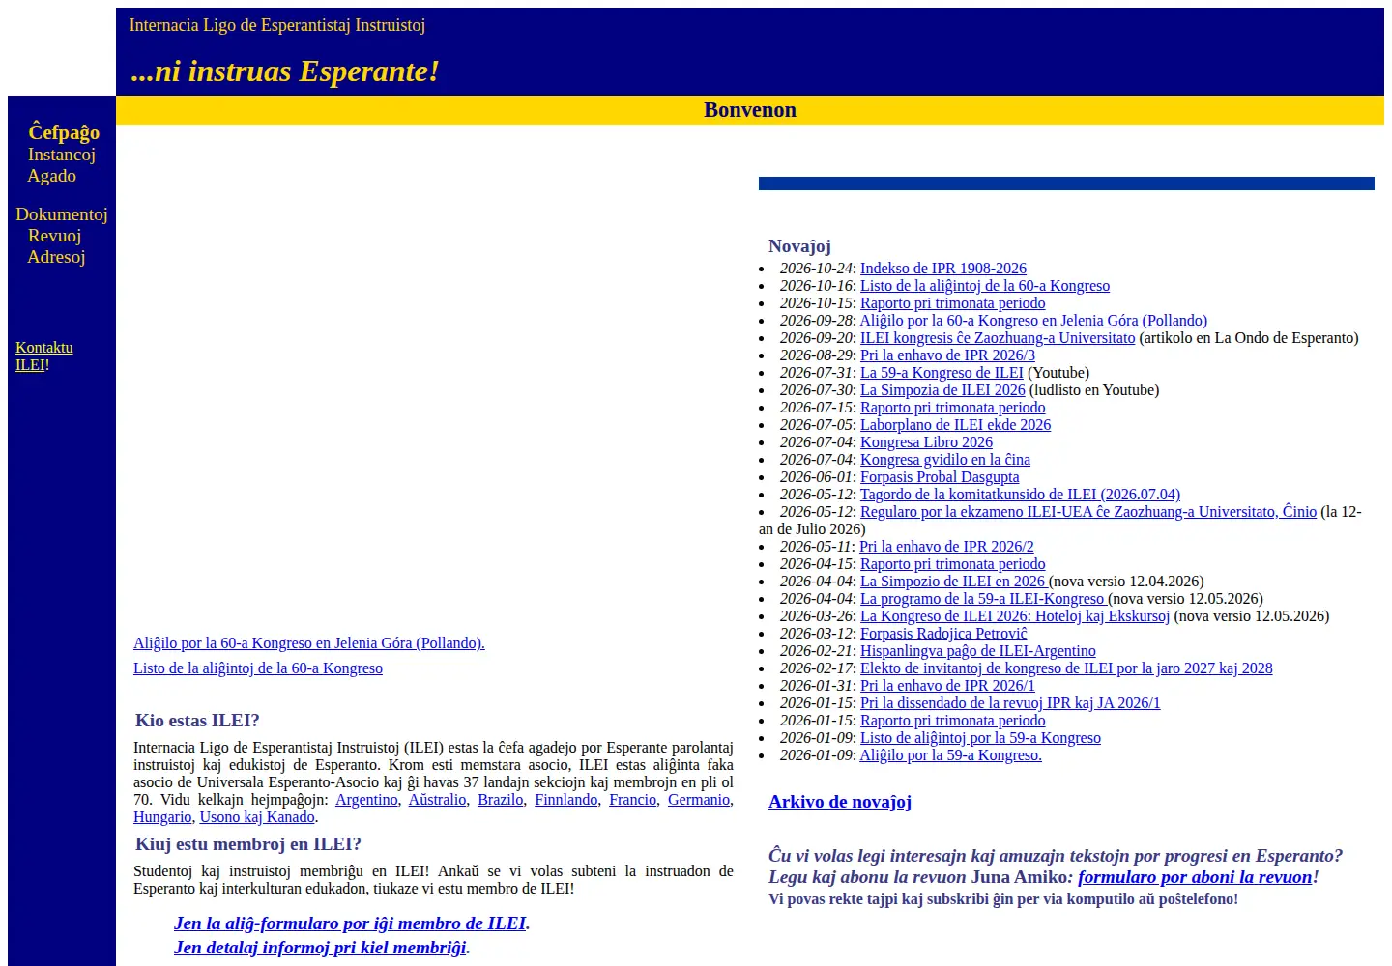The image size is (1392, 966).
Task: Click Kongresa Libro 2026 link
Action: click(926, 442)
